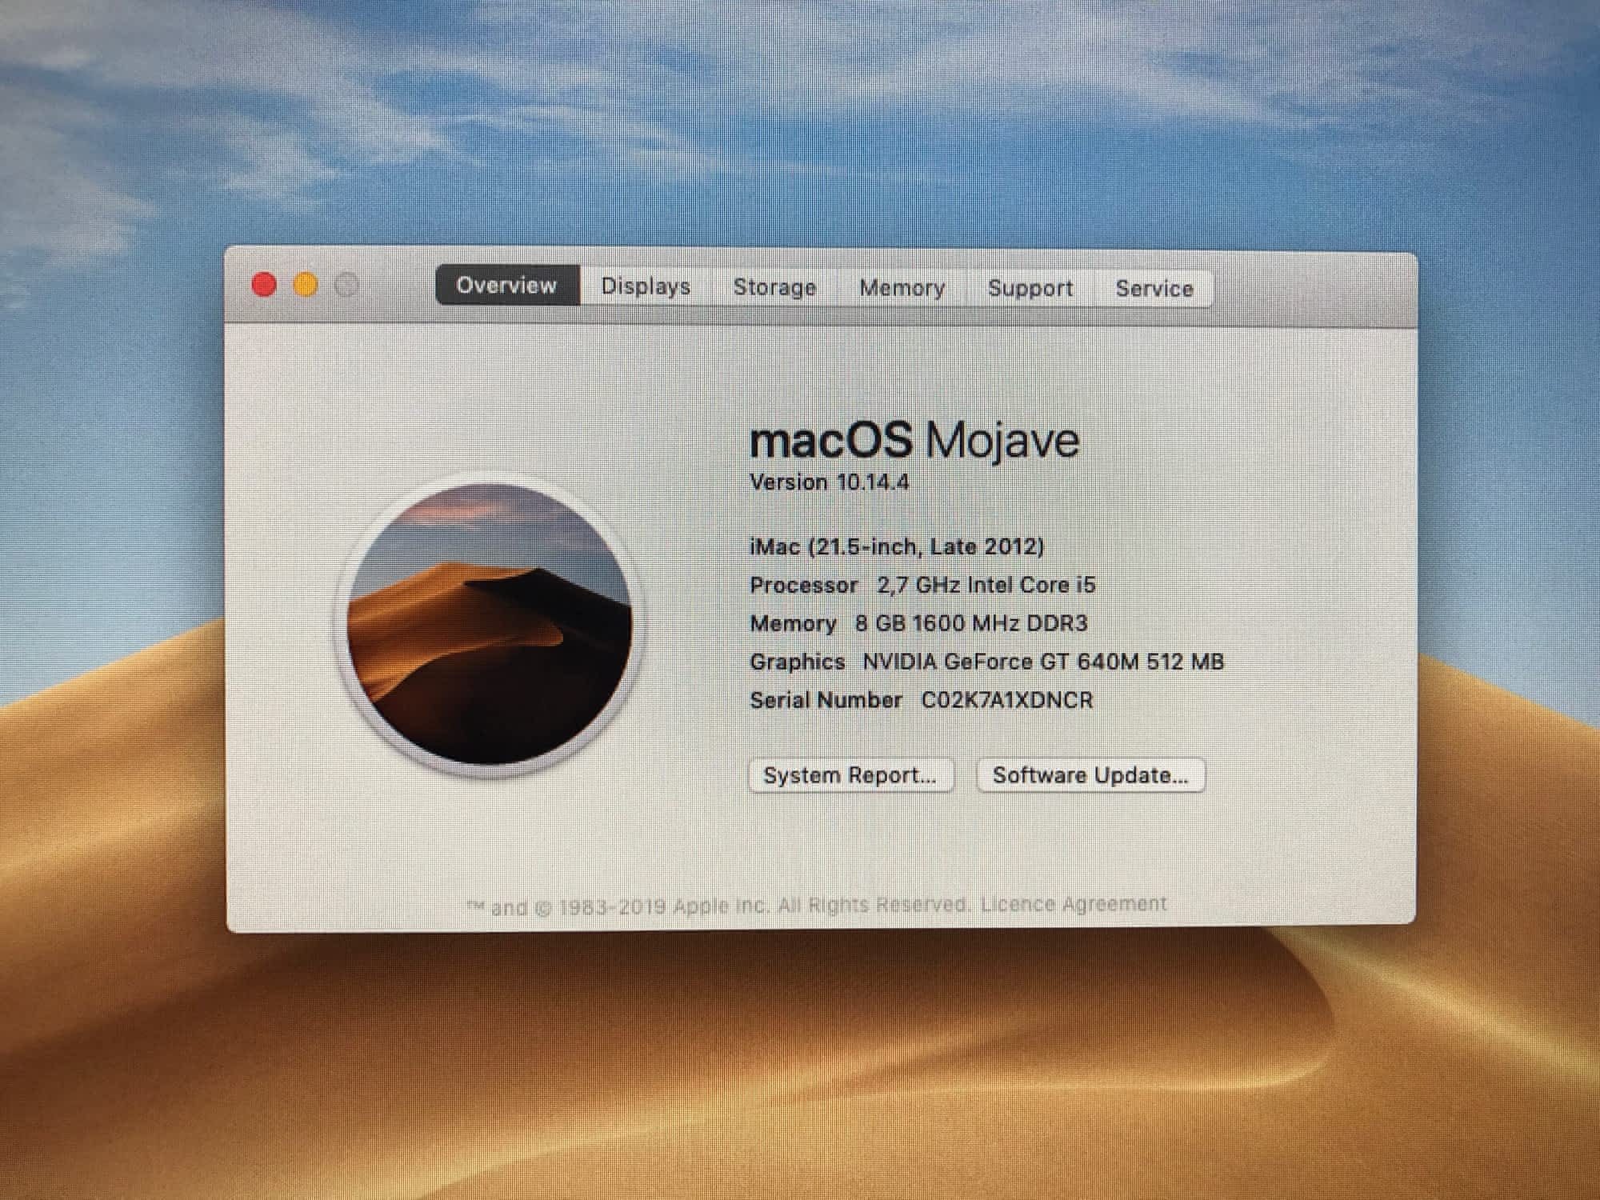Switch to the Overview tab
Viewport: 1600px width, 1200px height.
(x=506, y=286)
